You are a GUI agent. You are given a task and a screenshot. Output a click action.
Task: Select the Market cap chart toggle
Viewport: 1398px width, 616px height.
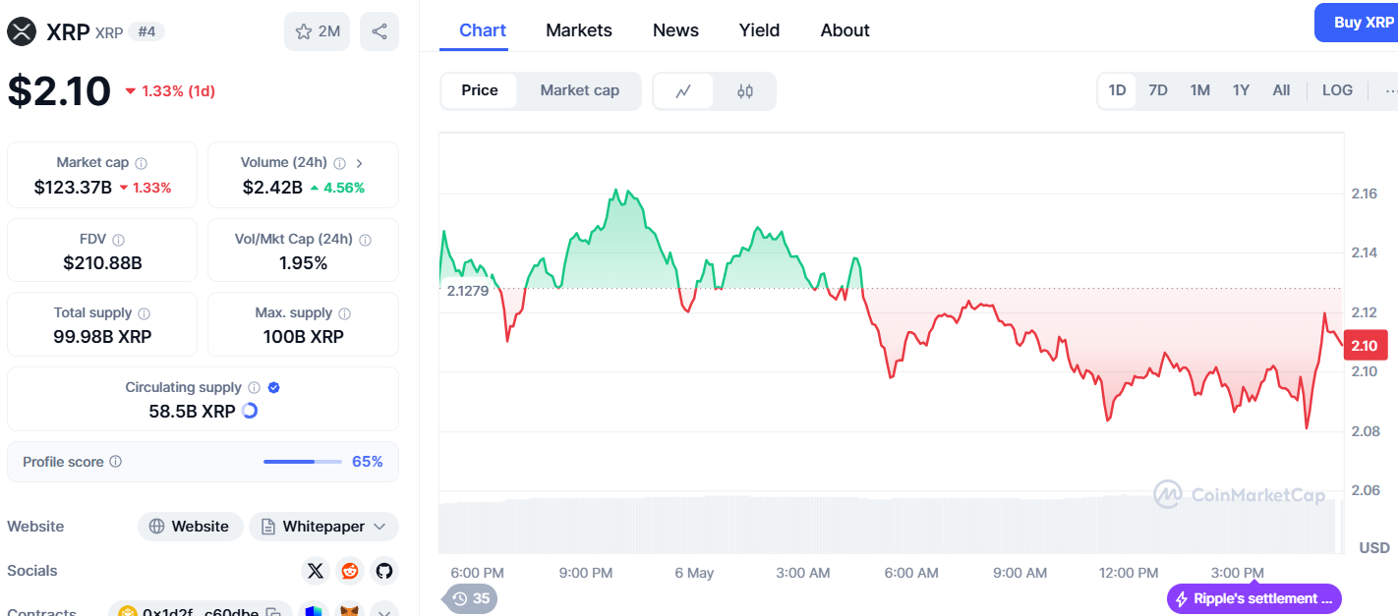580,90
